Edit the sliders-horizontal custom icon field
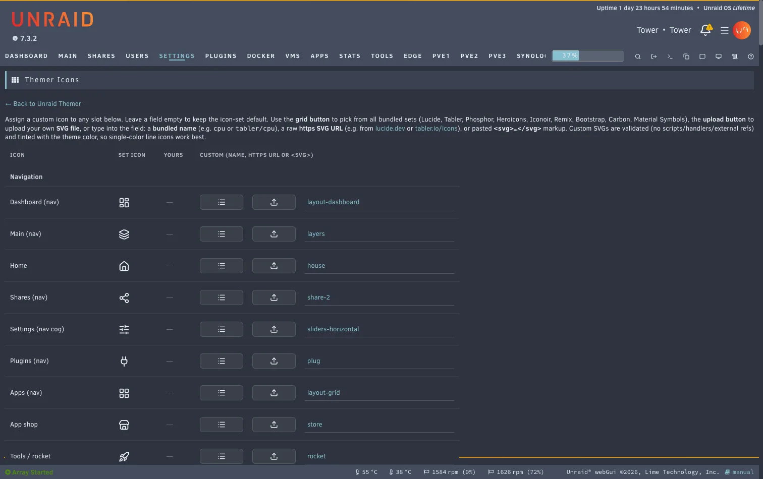 379,329
